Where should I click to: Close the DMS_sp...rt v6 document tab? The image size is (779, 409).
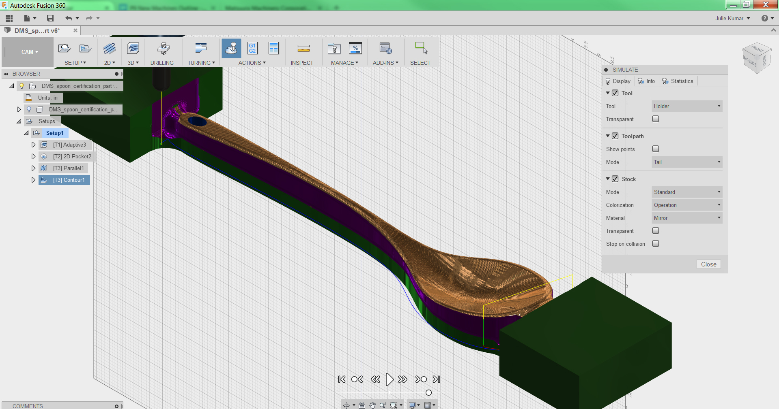tap(75, 30)
